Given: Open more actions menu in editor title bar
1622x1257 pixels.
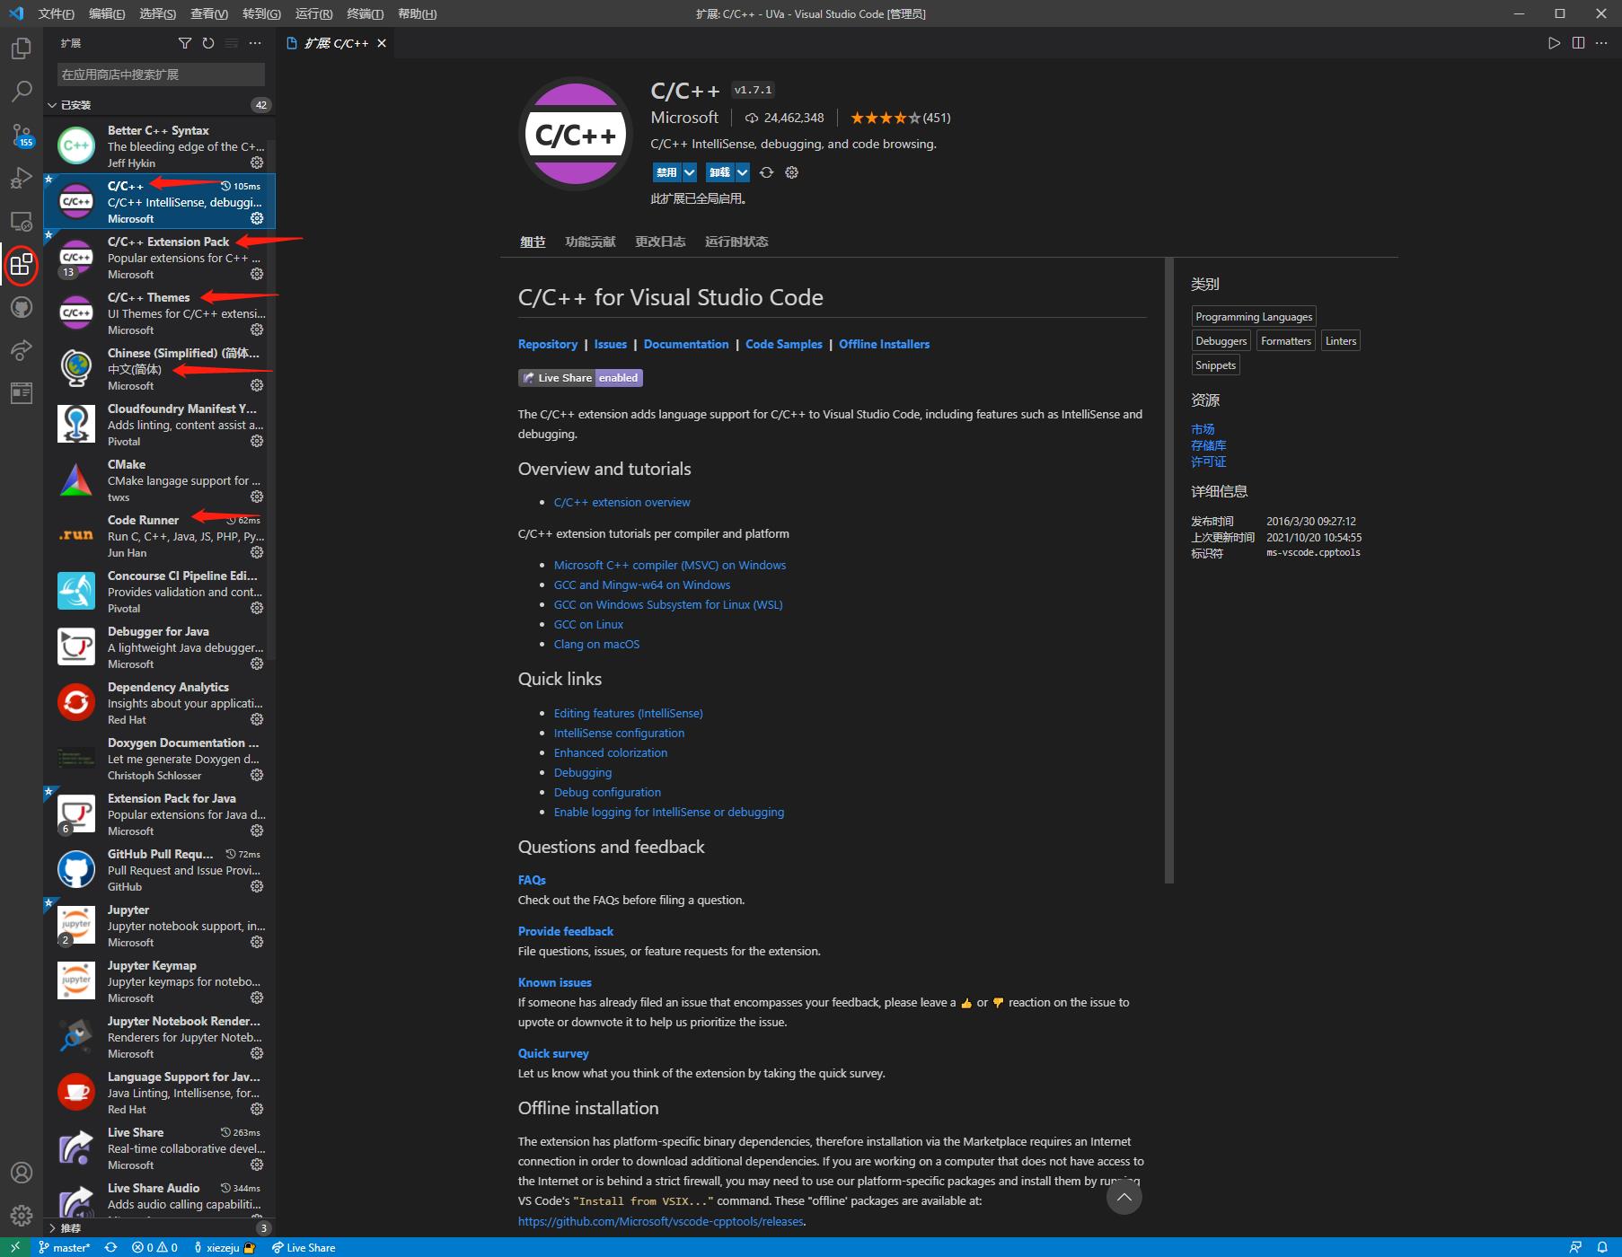Looking at the screenshot, I should 1601,43.
